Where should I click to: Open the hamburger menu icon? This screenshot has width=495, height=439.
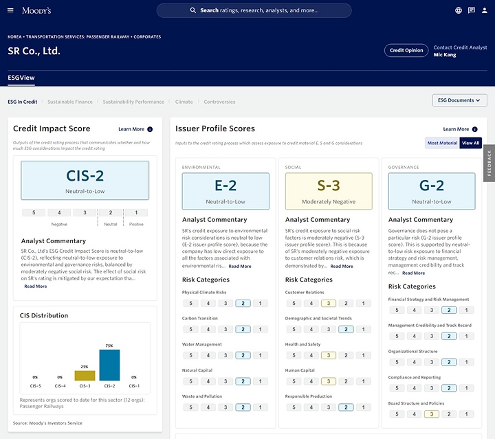12,10
